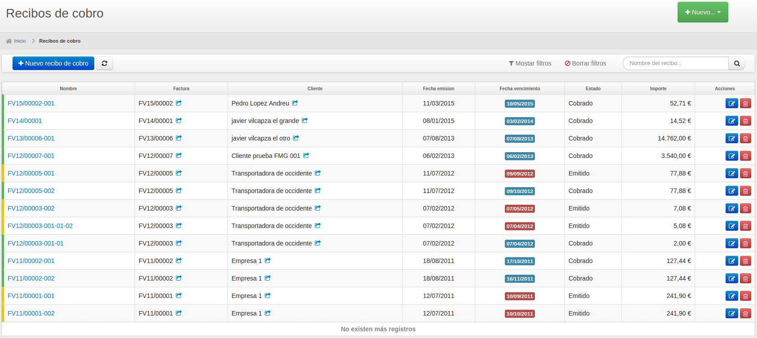This screenshot has height=338, width=757.
Task: Click amount 14.762,00 €
Action: (674, 138)
